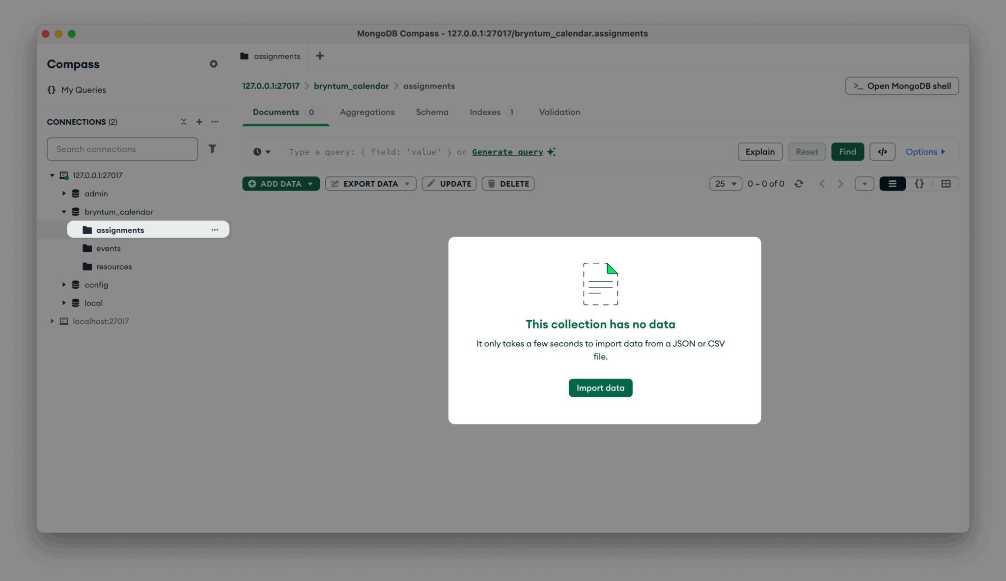The height and width of the screenshot is (581, 1006).
Task: Click the filter connections funnel icon
Action: coord(212,149)
